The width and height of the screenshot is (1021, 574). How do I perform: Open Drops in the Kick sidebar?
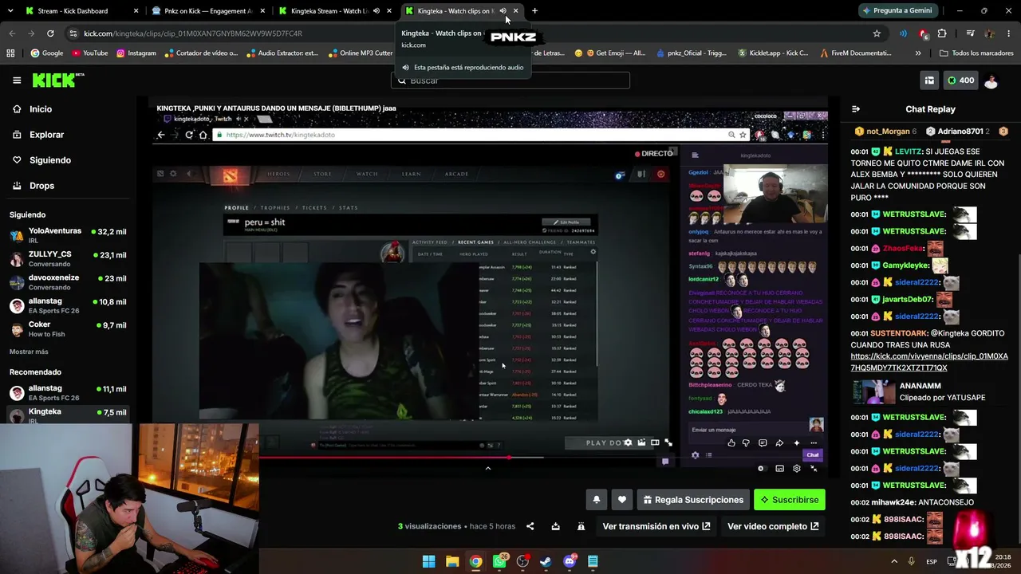42,186
